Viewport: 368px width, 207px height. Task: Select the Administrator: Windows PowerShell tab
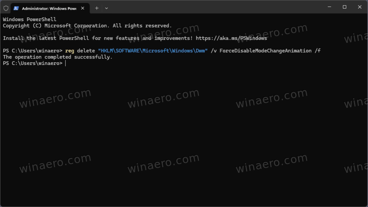(x=50, y=8)
